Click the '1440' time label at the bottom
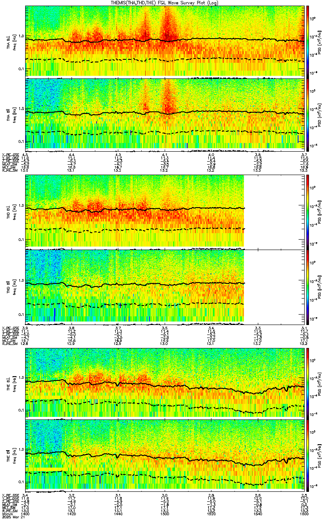 coord(118,513)
